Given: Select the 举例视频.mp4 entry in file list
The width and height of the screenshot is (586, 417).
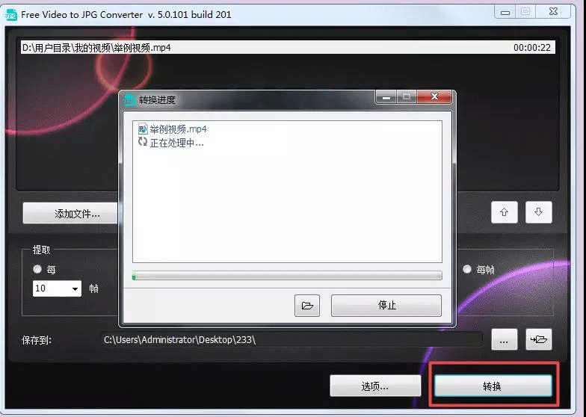Looking at the screenshot, I should (x=224, y=47).
